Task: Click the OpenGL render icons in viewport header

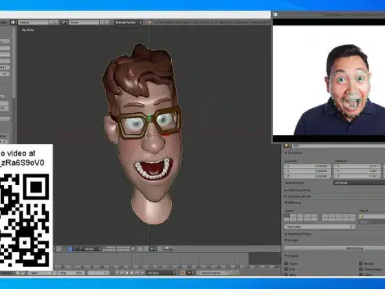Action: [x=169, y=248]
